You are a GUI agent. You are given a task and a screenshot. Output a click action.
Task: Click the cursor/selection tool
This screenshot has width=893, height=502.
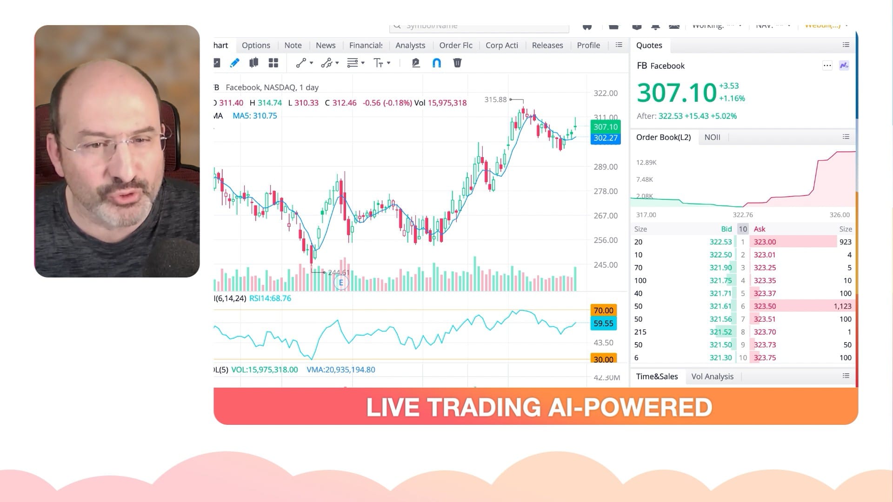click(x=217, y=63)
